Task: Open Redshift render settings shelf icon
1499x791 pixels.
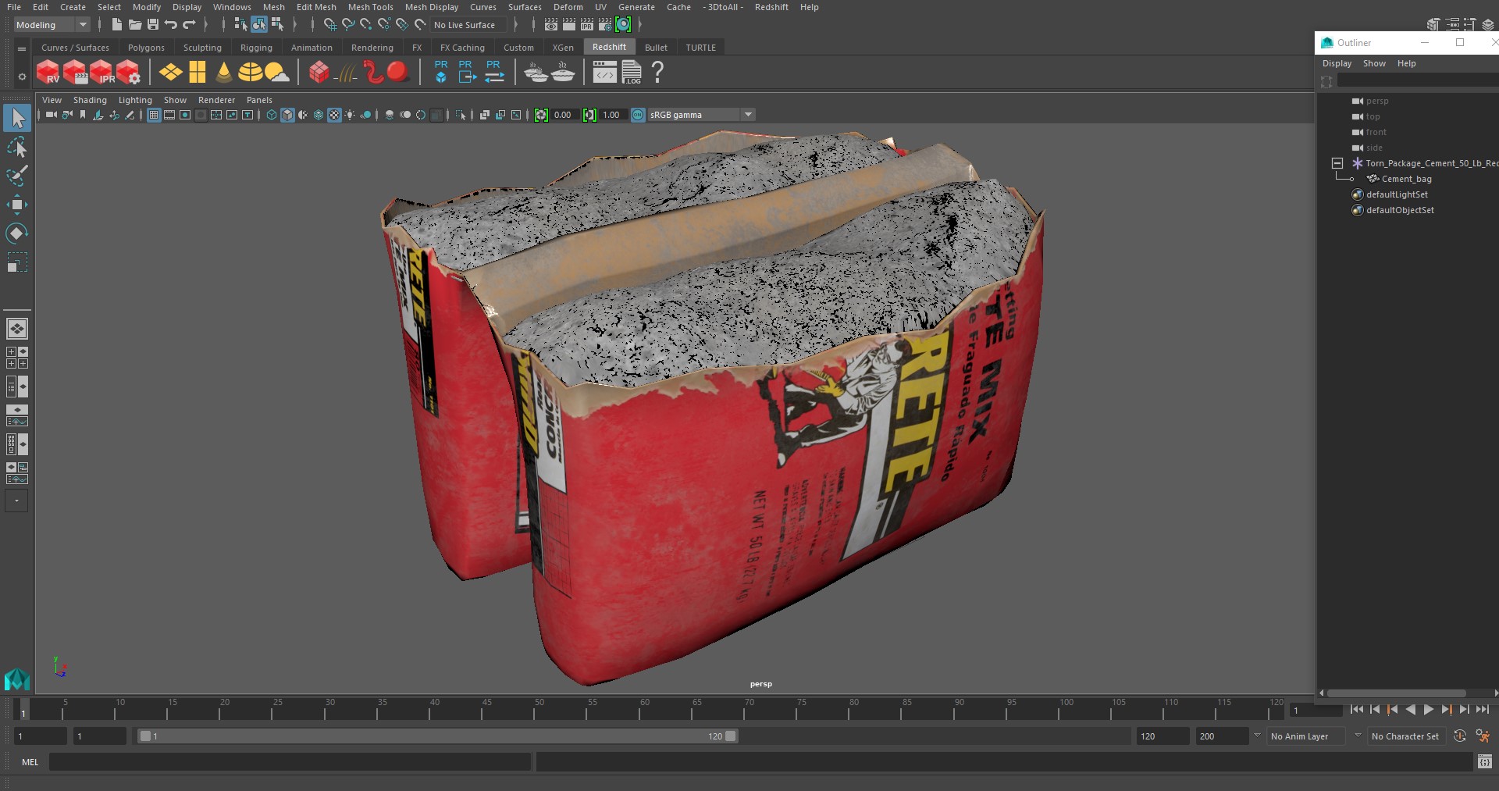Action: coord(128,73)
